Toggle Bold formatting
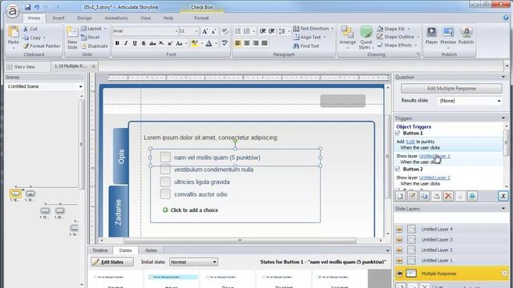The image size is (513, 288). (117, 43)
